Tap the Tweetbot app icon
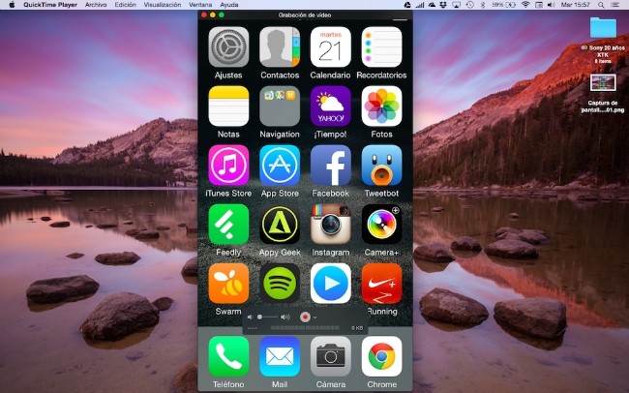629x393 pixels. (381, 166)
